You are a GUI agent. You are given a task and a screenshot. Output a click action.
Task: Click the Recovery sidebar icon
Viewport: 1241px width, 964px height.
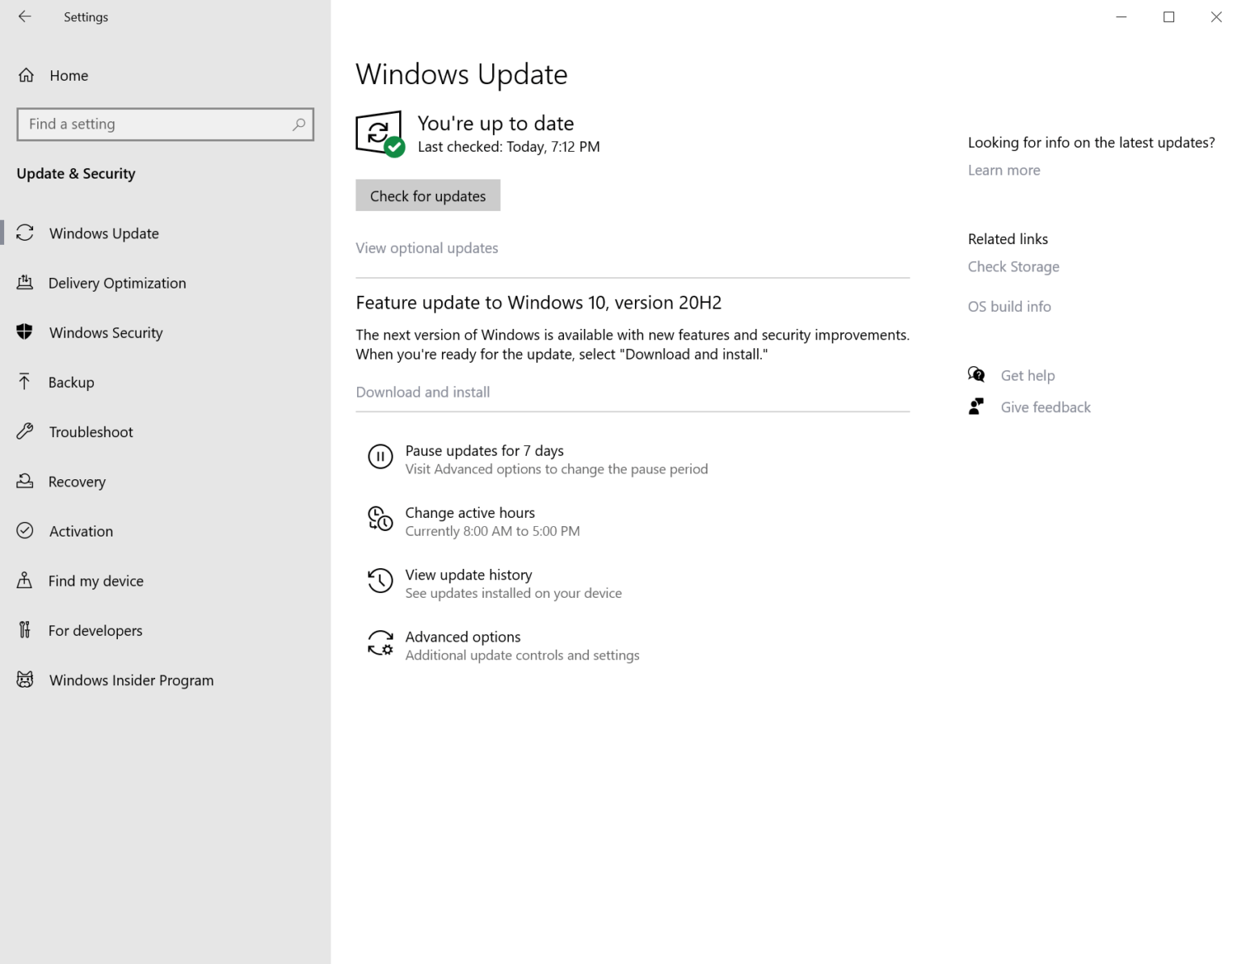[x=25, y=481]
